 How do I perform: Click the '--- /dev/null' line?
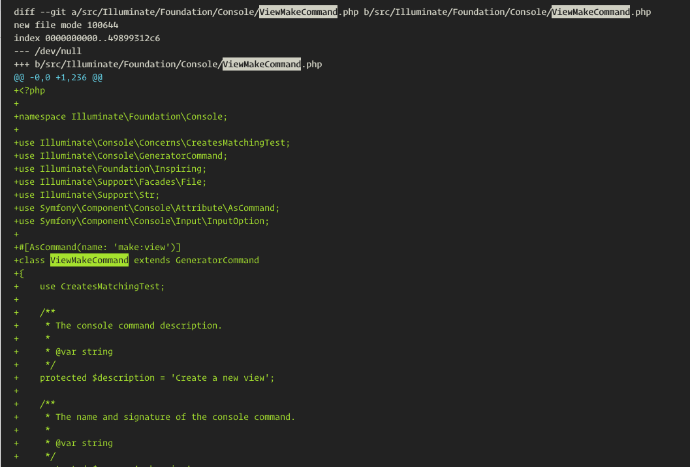[48, 51]
